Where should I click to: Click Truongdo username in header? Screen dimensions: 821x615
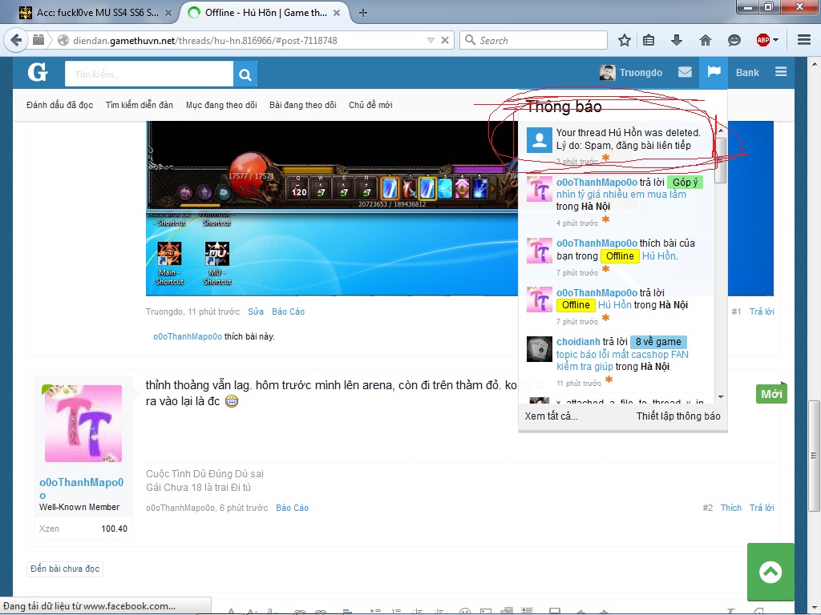[x=641, y=73]
